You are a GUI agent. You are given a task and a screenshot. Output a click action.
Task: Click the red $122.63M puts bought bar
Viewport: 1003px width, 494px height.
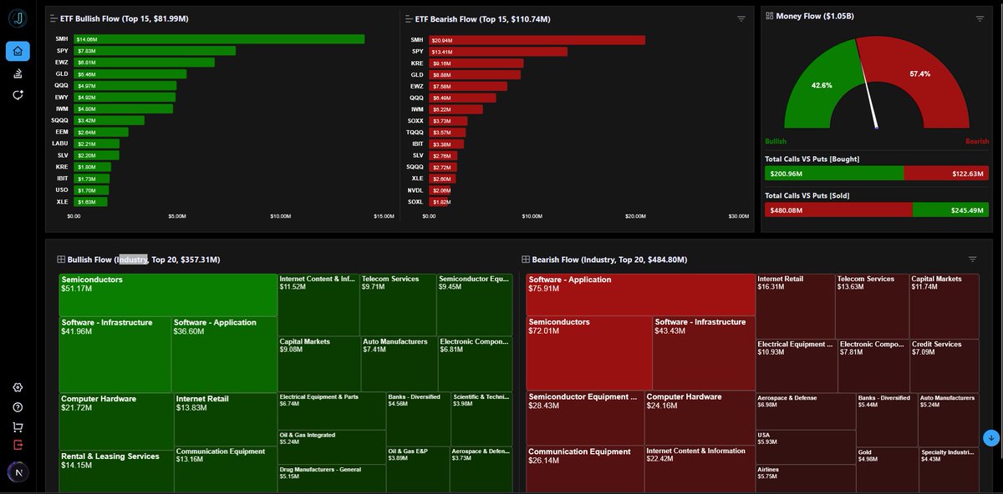946,173
